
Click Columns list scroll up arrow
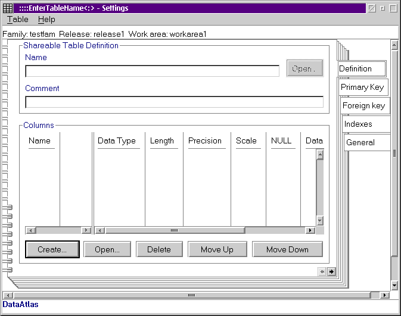[x=319, y=155]
